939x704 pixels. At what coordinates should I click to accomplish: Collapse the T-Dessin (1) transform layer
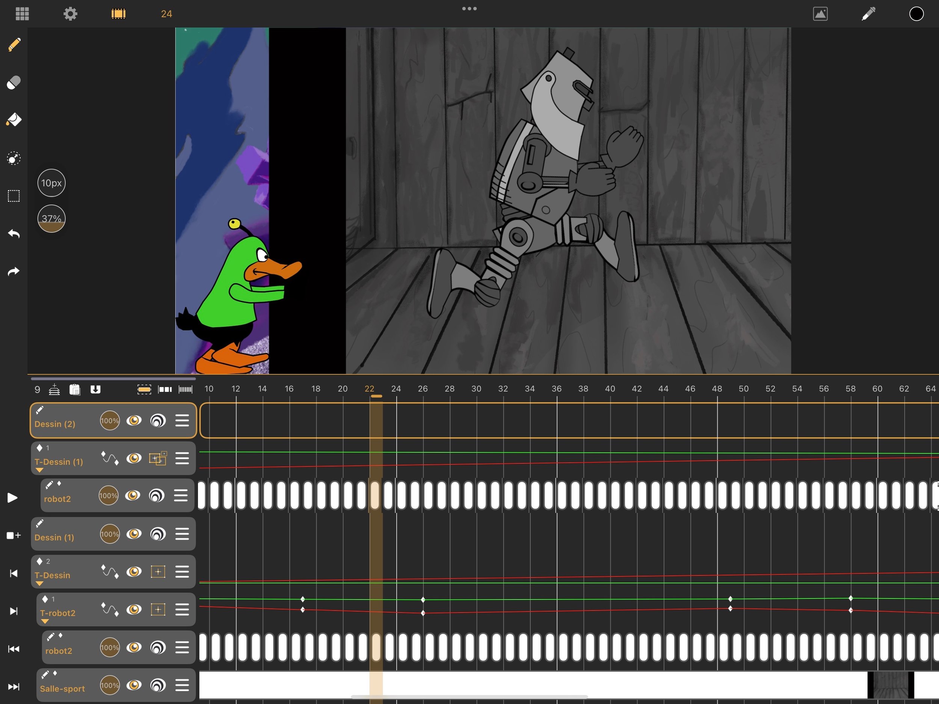39,470
